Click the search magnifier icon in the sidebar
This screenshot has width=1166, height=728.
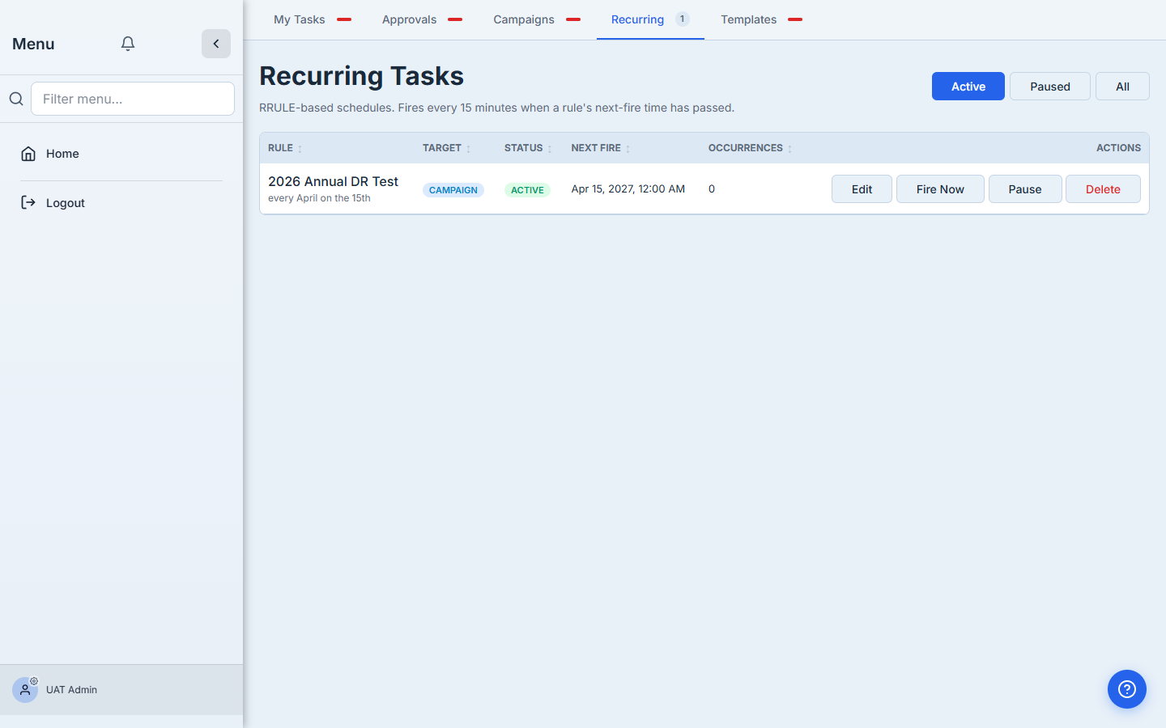point(16,99)
